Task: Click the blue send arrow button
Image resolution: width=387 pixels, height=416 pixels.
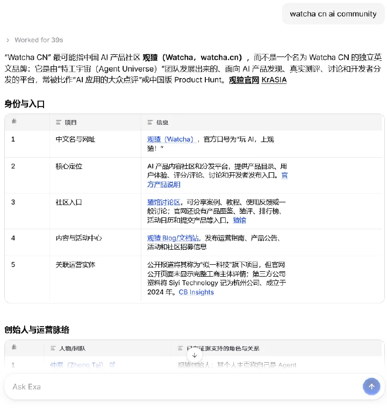Action: (371, 386)
